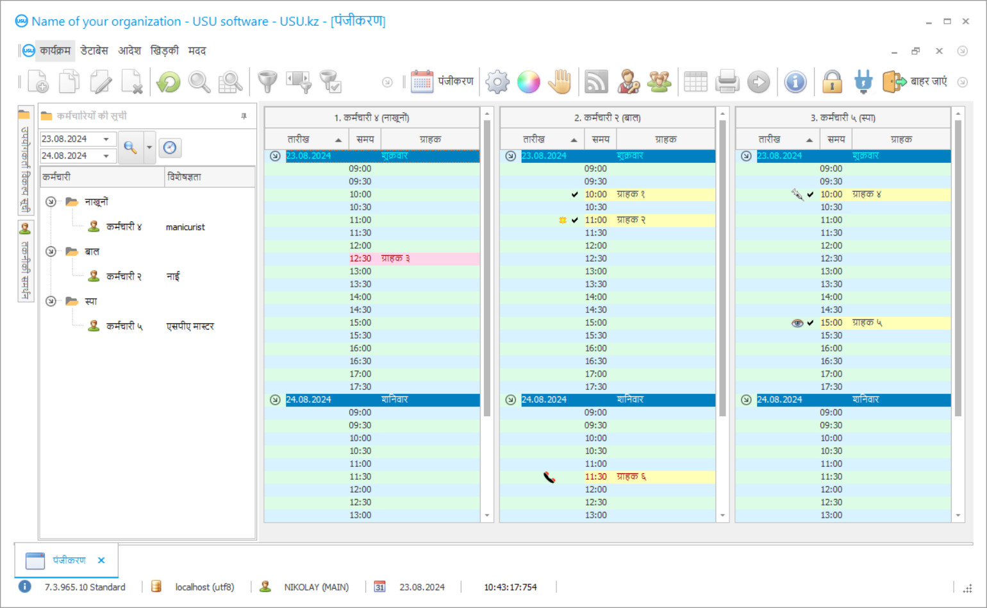The image size is (987, 608).
Task: Click the users group icon
Action: click(x=659, y=82)
